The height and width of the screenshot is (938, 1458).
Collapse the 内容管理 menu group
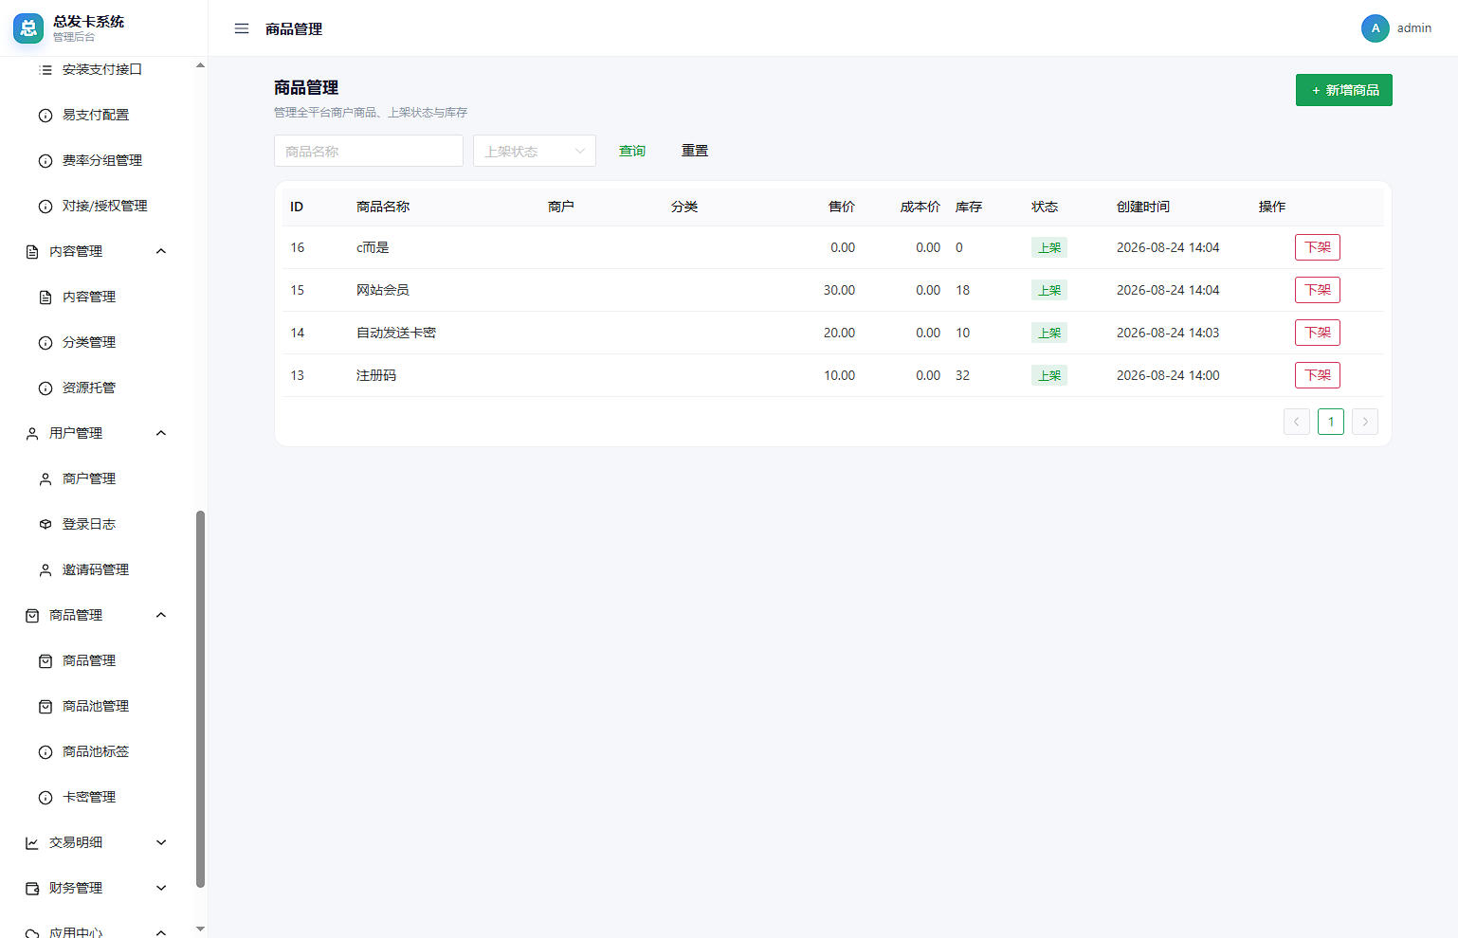pyautogui.click(x=161, y=251)
